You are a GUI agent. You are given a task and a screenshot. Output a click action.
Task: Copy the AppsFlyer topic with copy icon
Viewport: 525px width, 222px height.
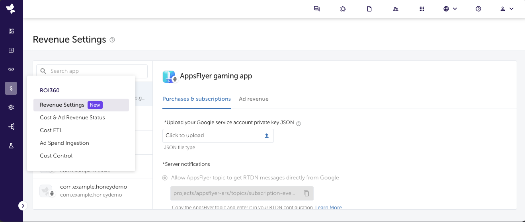(x=306, y=193)
